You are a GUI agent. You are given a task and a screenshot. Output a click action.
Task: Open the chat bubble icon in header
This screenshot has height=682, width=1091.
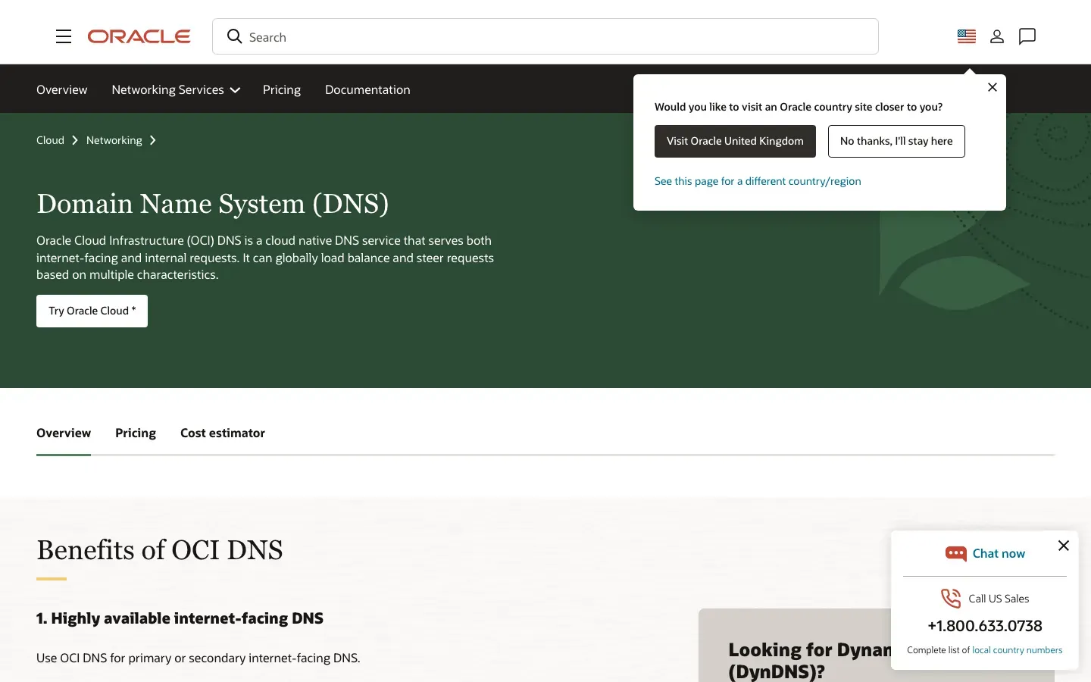[1027, 36]
